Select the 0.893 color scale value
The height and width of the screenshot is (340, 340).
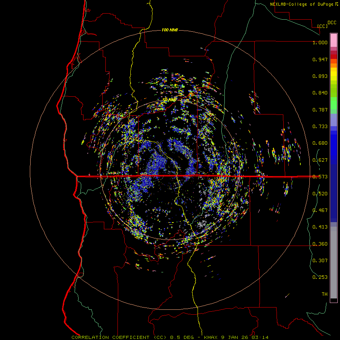(x=320, y=76)
